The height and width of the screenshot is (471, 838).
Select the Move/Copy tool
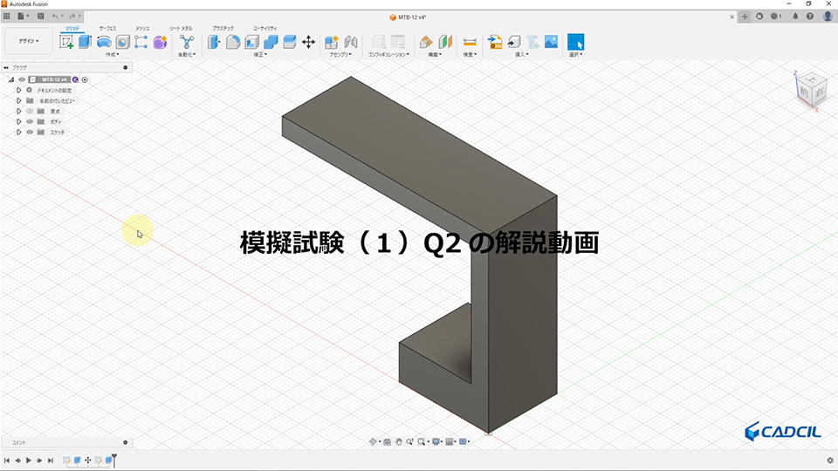point(308,42)
